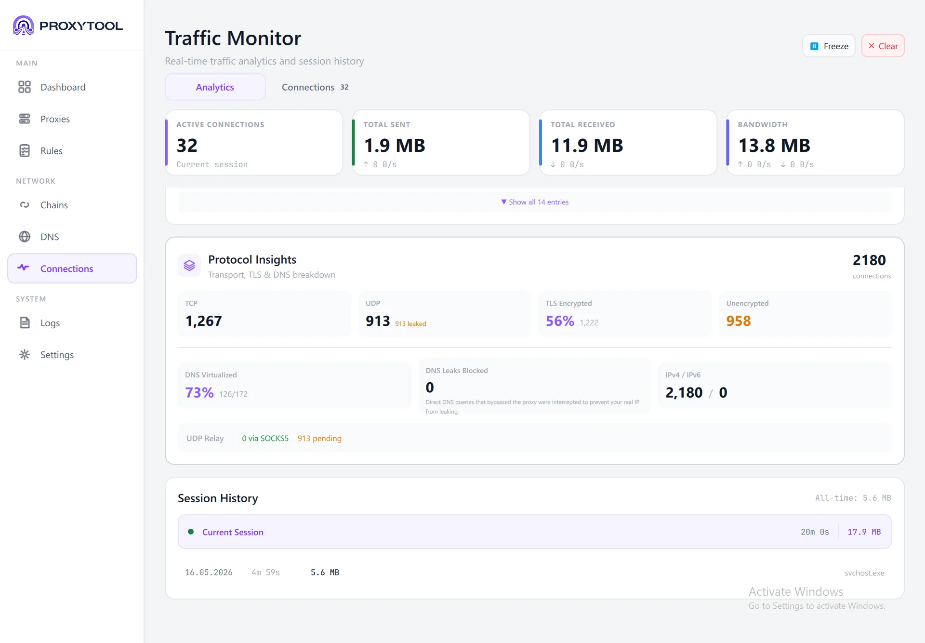Select Dashboard label in sidebar

pyautogui.click(x=63, y=87)
